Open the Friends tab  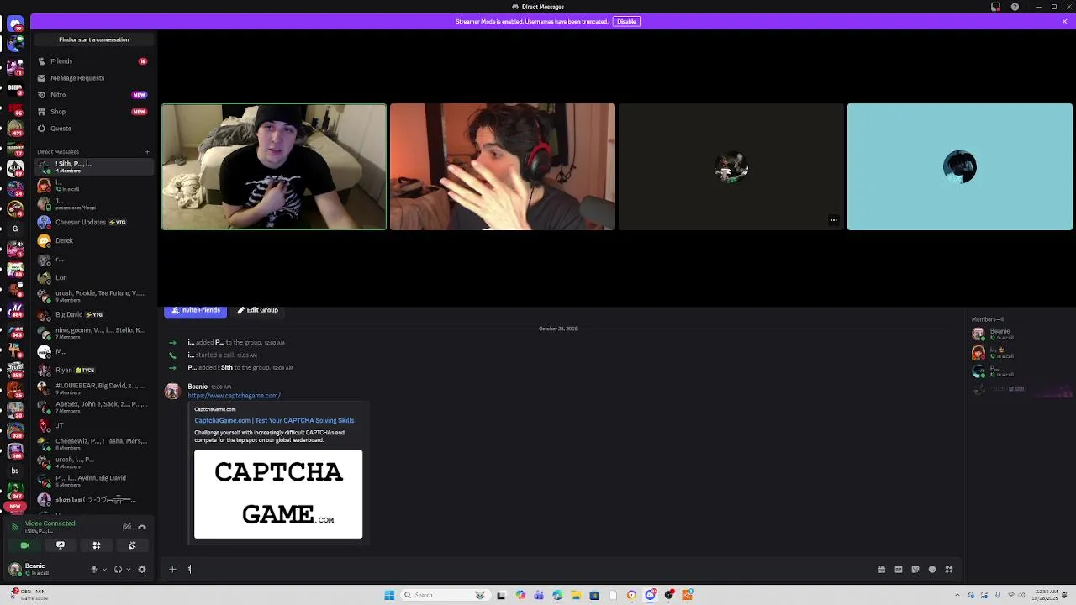click(x=93, y=61)
